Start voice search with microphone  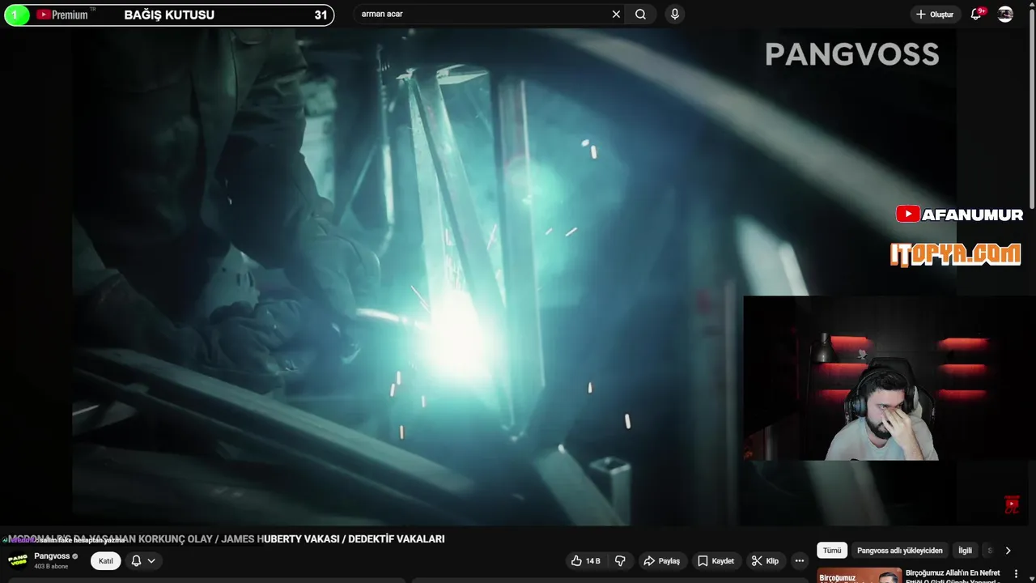coord(674,15)
